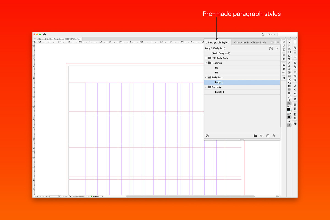Collapse the Specialty style group

(x=206, y=87)
